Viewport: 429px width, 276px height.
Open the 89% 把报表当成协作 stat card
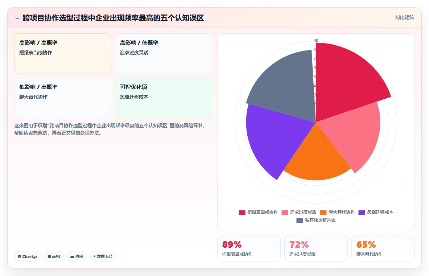[249, 248]
